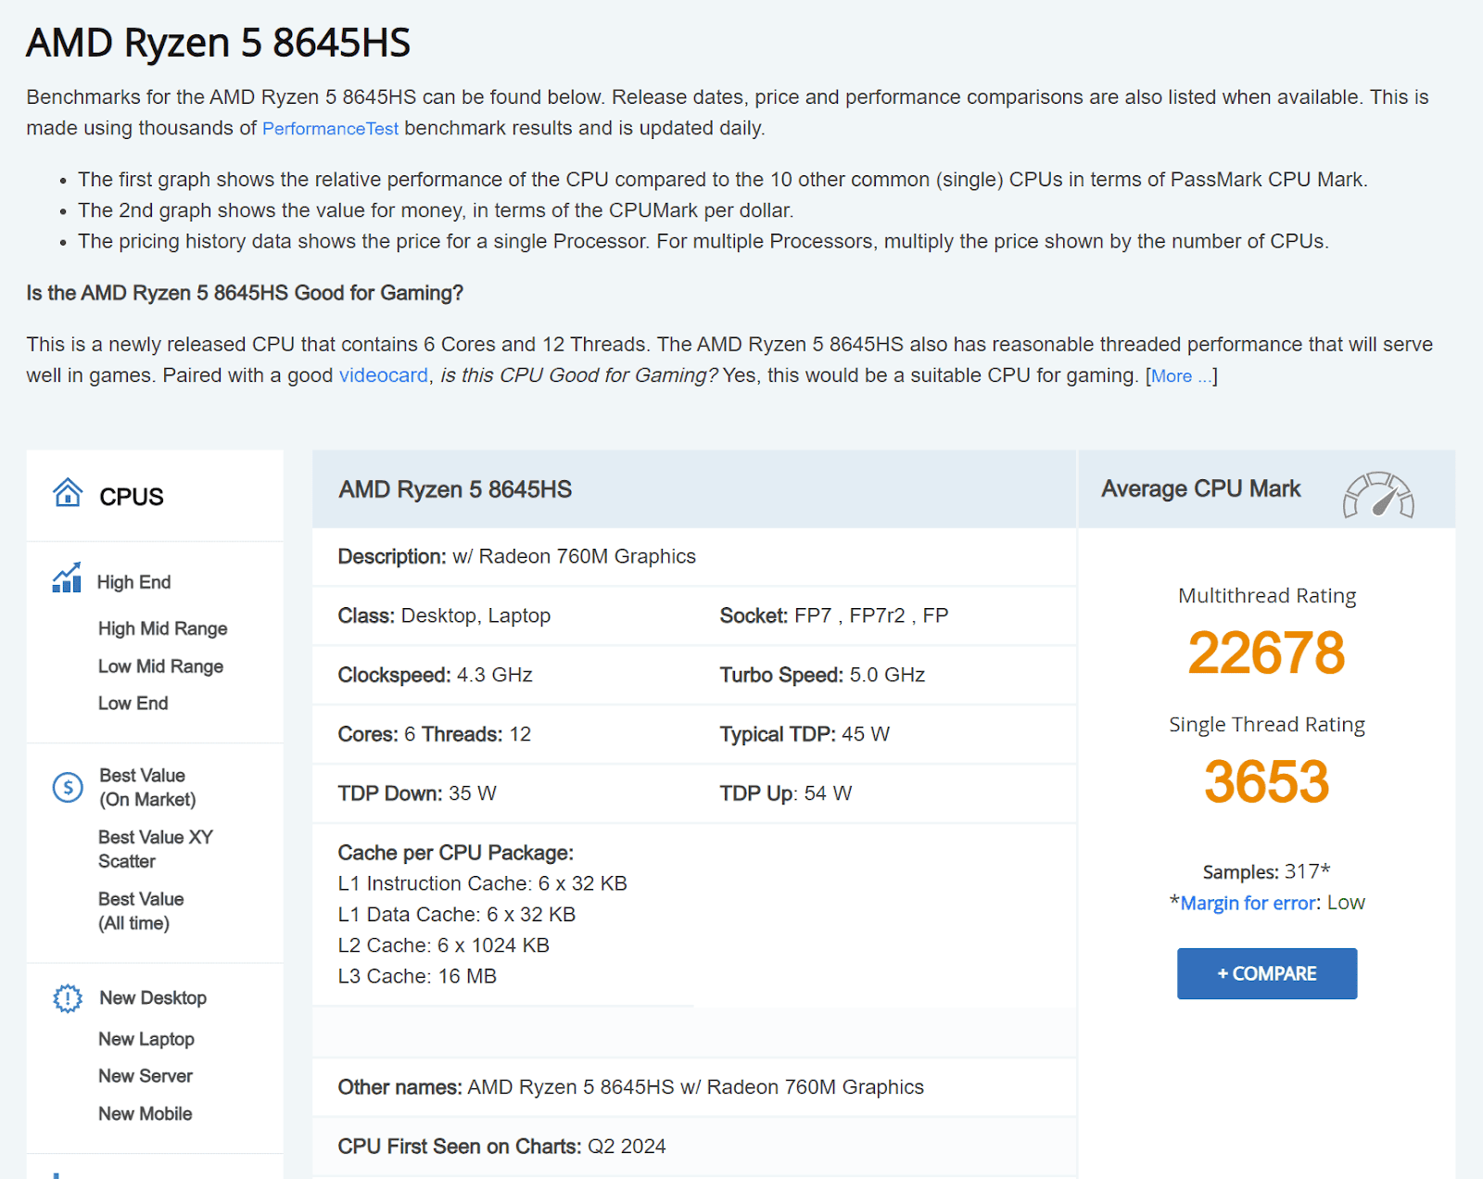
Task: Click Typical TDP: 45 W cell
Action: [805, 734]
